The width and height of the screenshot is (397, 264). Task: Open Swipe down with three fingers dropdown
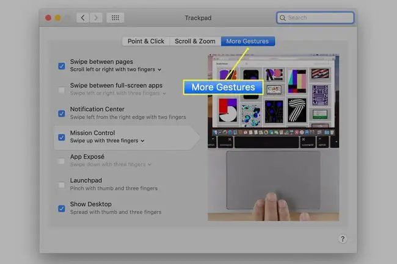(x=111, y=165)
